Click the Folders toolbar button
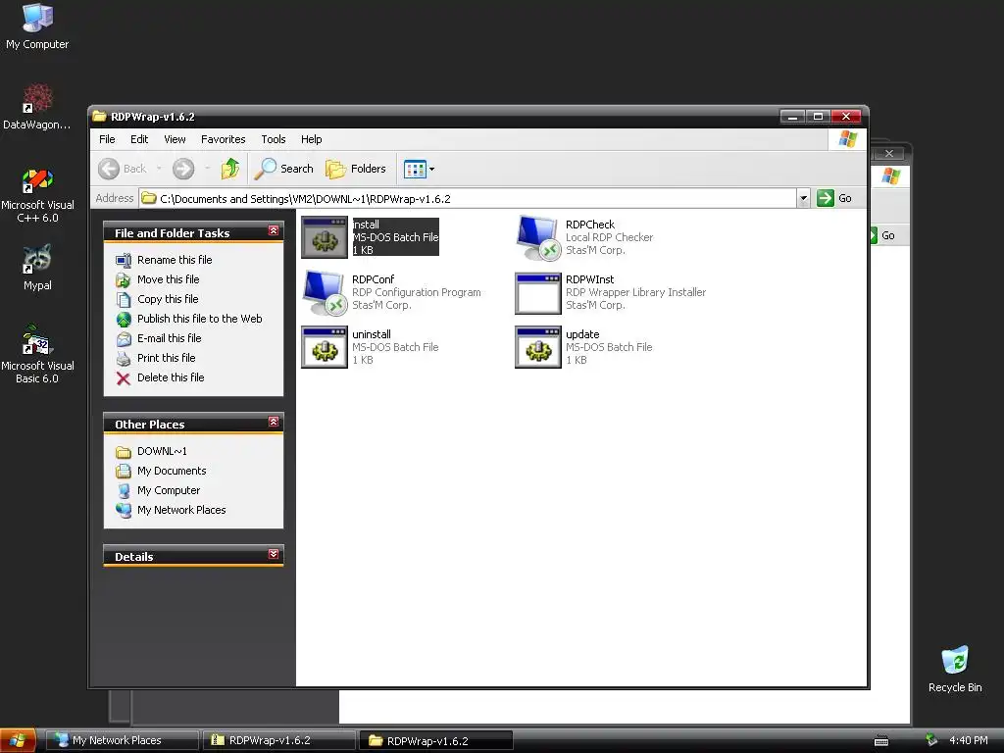1004x753 pixels. pos(355,169)
